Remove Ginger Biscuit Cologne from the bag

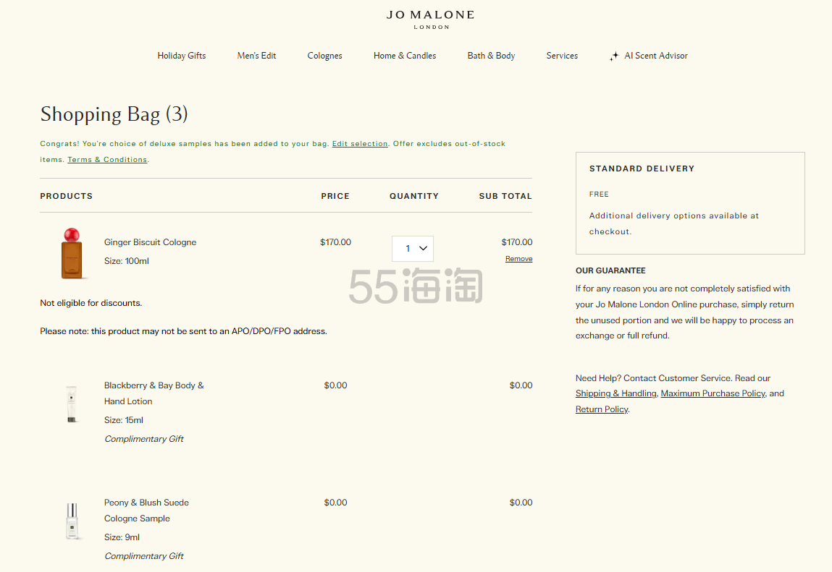coord(518,259)
